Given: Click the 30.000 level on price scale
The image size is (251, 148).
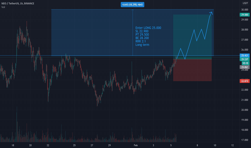Looking at the screenshot, I should coord(245,10).
